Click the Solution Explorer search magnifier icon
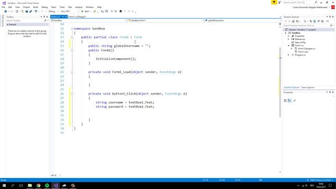The width and height of the screenshot is (336, 189). (331, 26)
